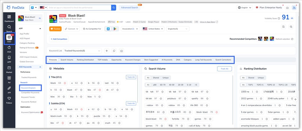Select the Google Play platform icon
The image size is (302, 131).
[115, 29]
